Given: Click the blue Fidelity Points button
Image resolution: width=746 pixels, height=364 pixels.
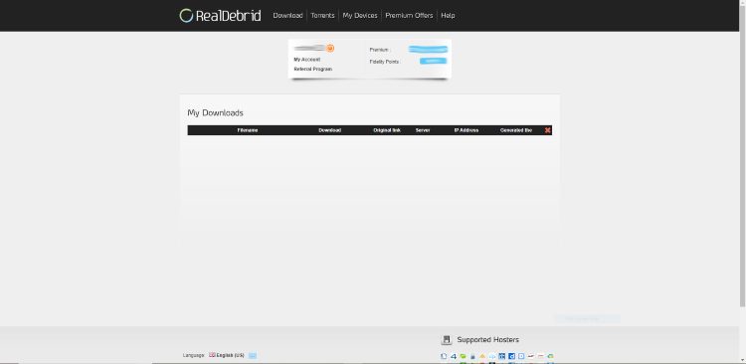Looking at the screenshot, I should [433, 61].
